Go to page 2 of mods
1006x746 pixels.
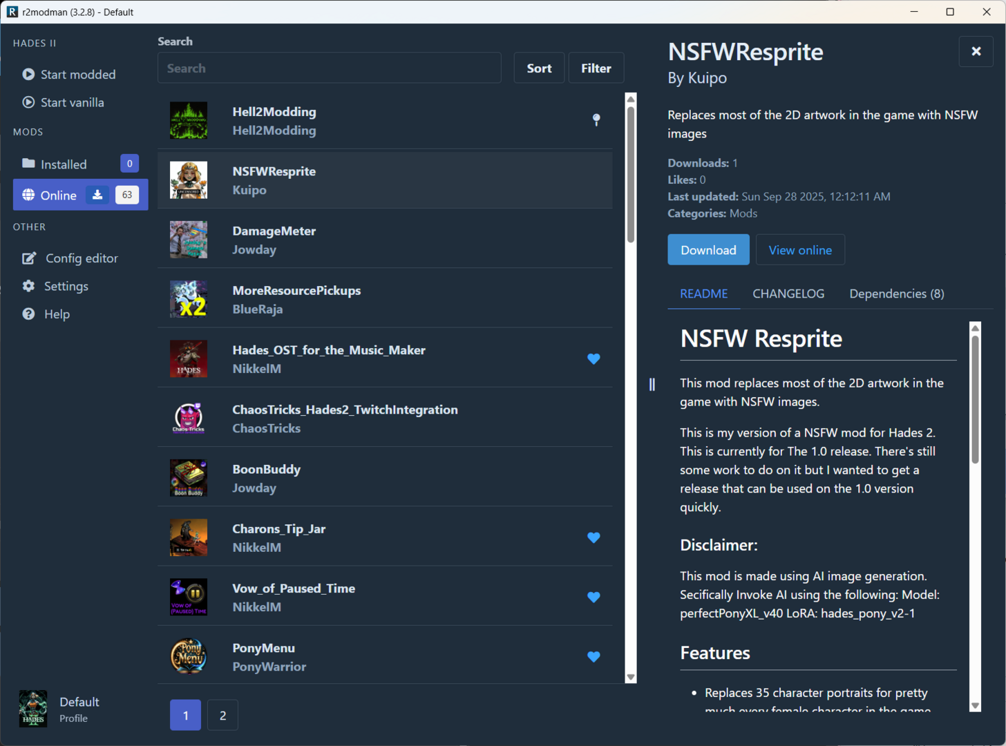coord(222,715)
